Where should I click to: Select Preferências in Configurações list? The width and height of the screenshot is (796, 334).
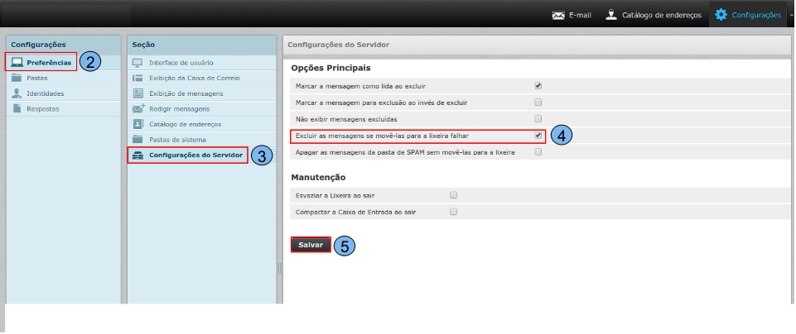click(48, 62)
